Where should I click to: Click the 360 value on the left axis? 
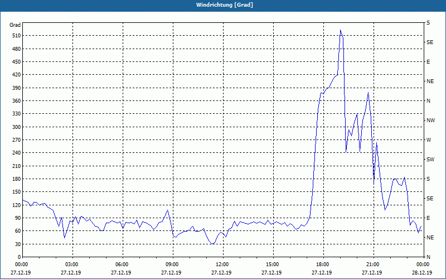[16, 101]
